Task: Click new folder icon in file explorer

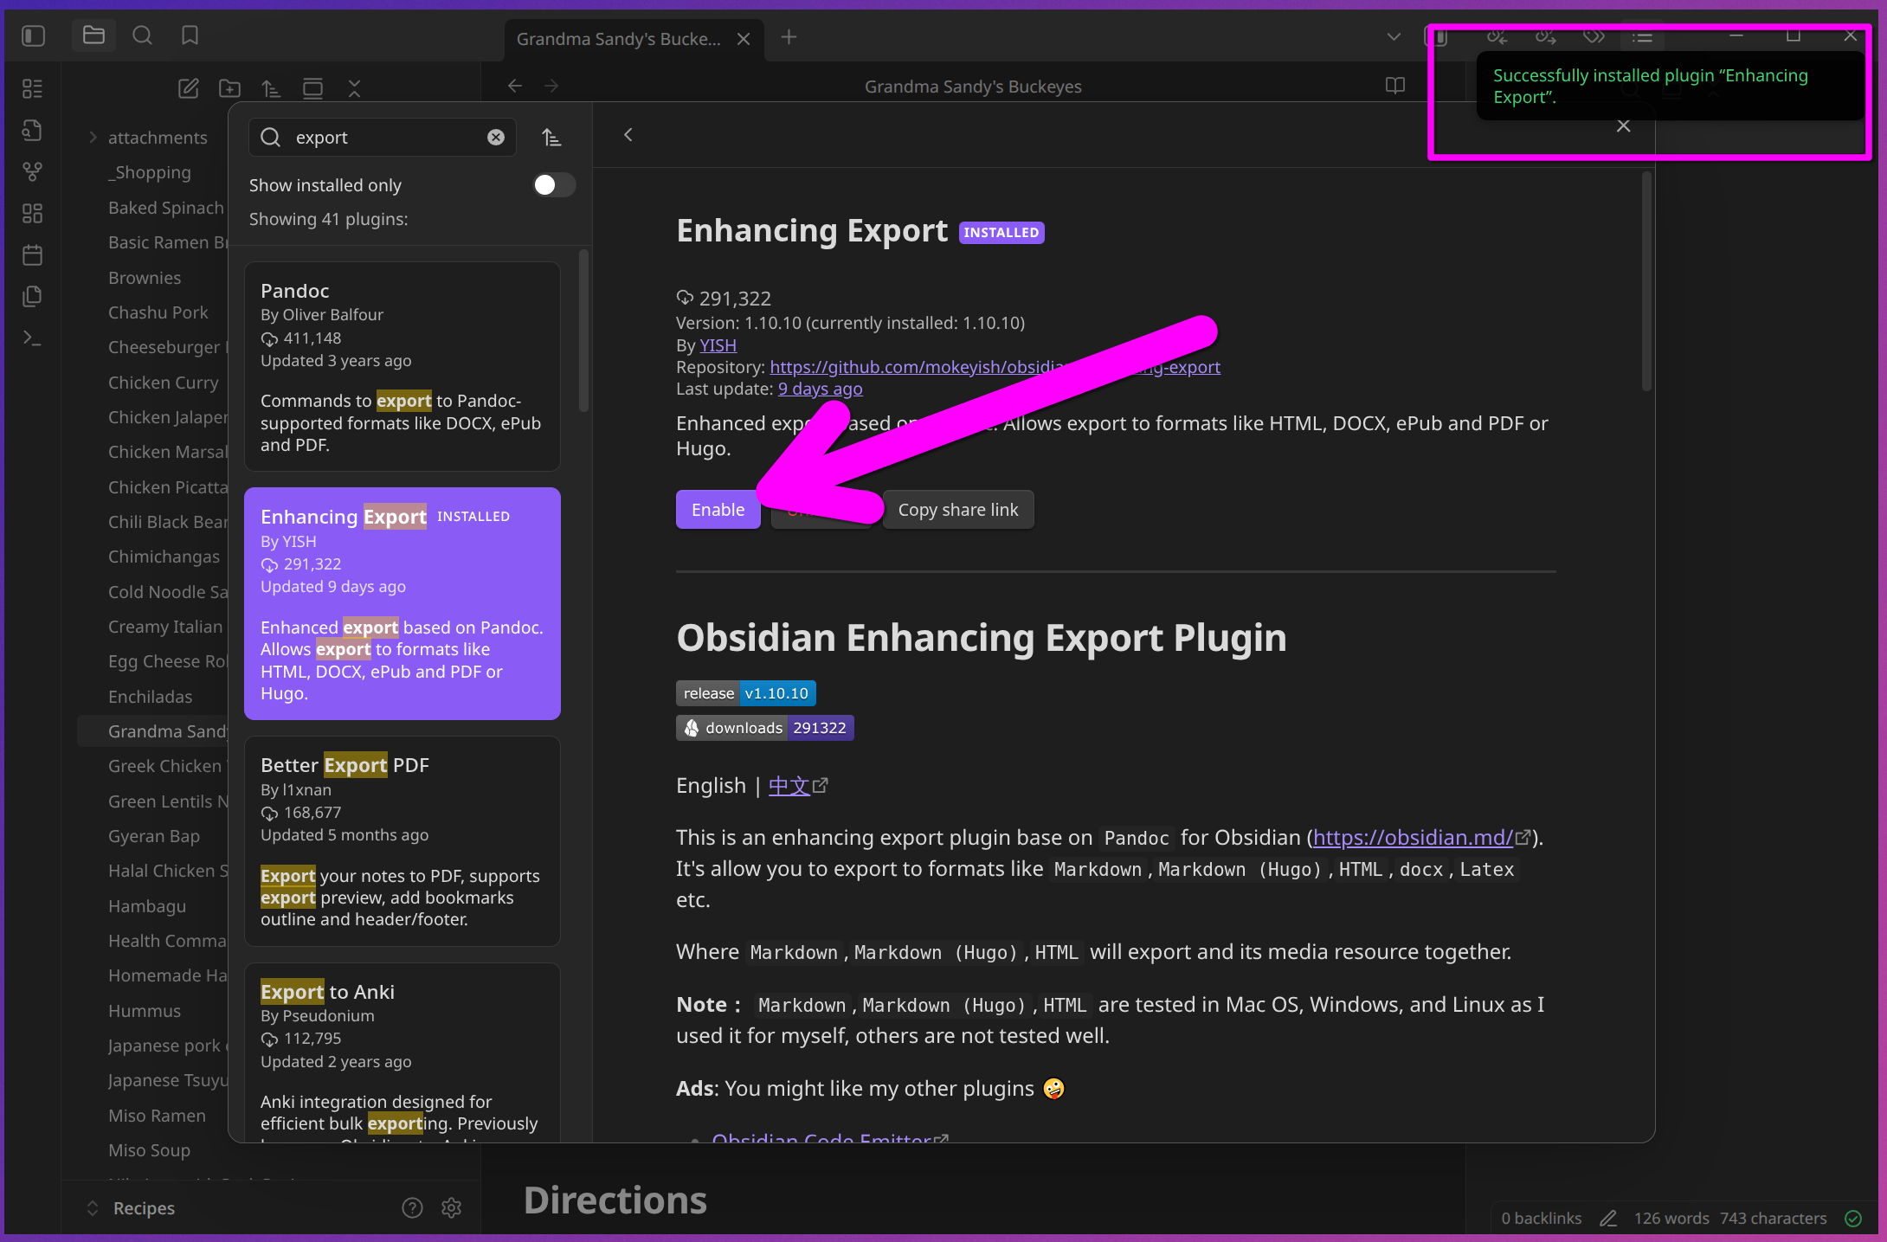Action: pyautogui.click(x=229, y=87)
